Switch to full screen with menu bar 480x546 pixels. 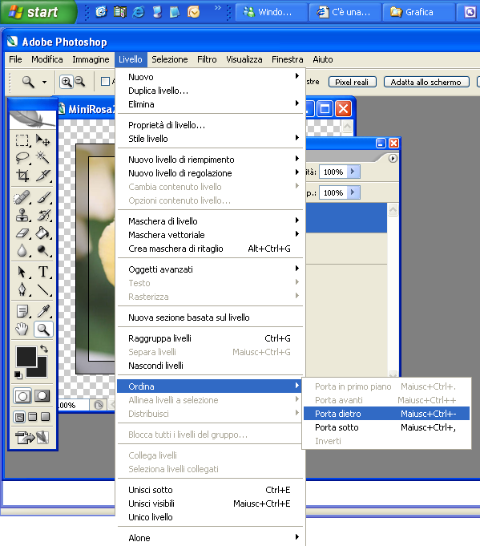click(x=32, y=416)
